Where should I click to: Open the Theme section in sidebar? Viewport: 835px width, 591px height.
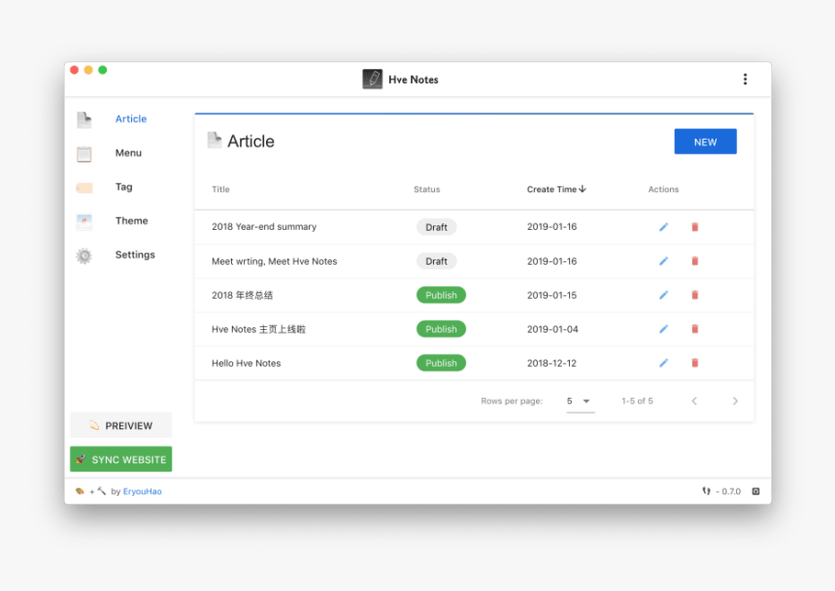click(131, 221)
